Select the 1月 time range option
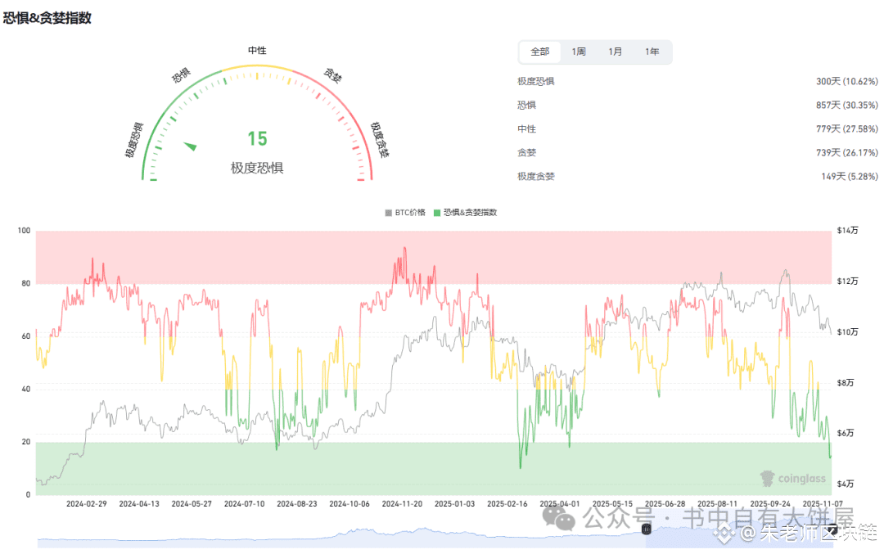The width and height of the screenshot is (884, 554). tap(616, 52)
